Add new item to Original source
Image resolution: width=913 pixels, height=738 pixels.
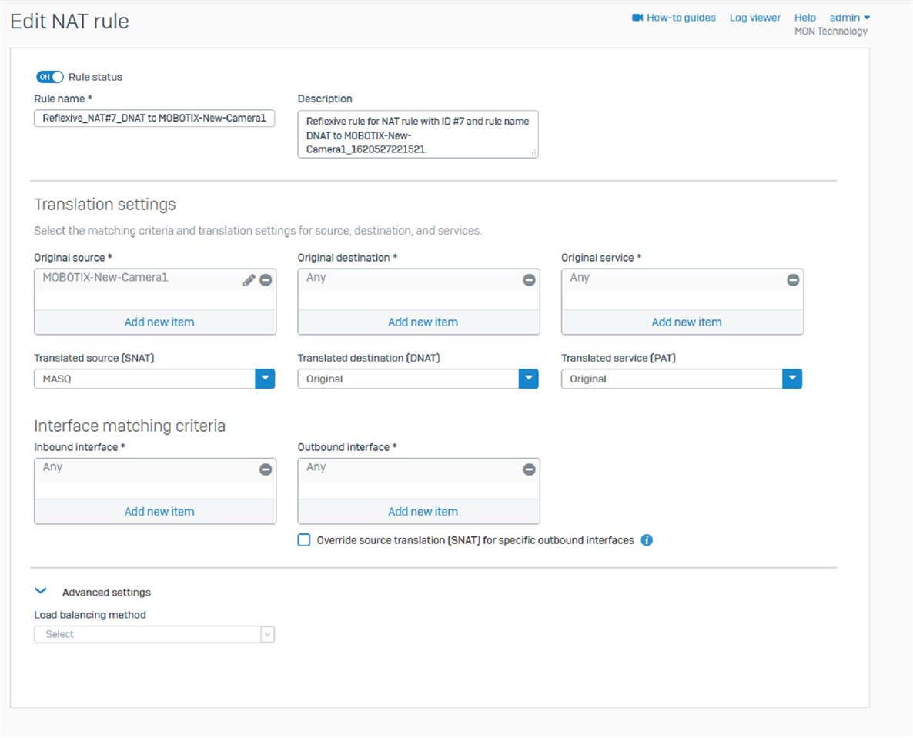(159, 322)
